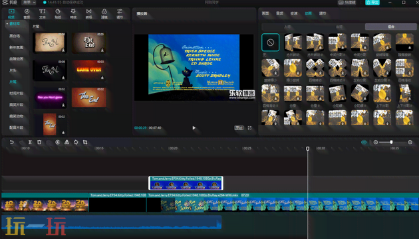
Task: Play the preview video
Action: tap(194, 127)
